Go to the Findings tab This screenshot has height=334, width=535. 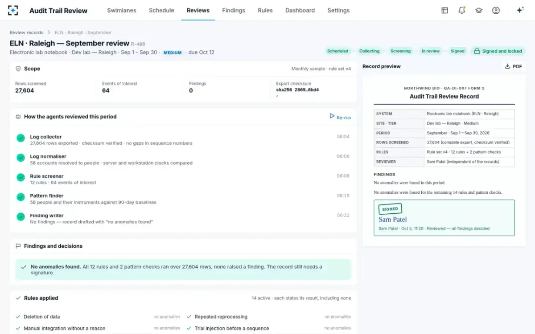tap(234, 10)
